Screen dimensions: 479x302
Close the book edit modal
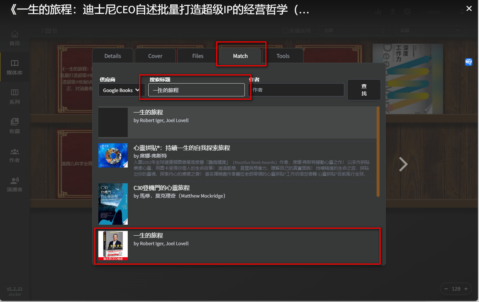[469, 9]
